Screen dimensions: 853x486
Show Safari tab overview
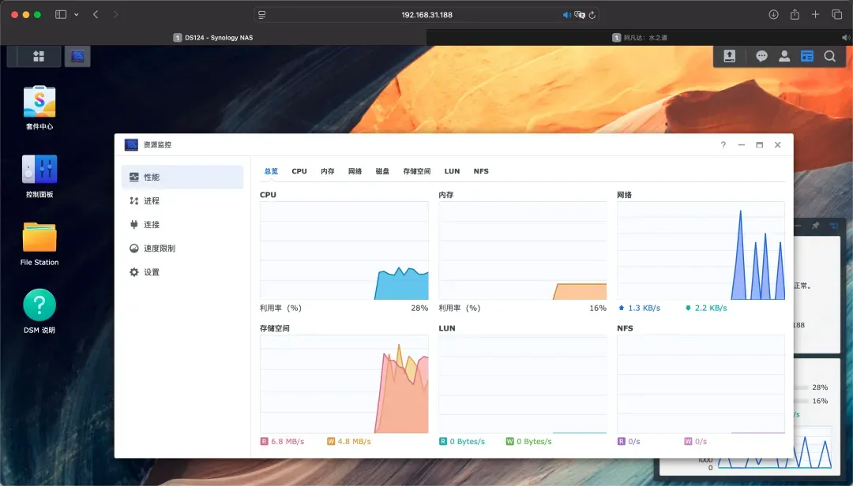pos(836,15)
